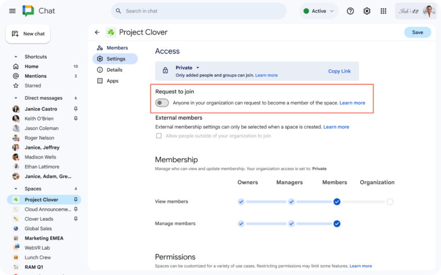Collapse the Spaces section
Image resolution: width=441 pixels, height=275 pixels.
click(x=16, y=189)
